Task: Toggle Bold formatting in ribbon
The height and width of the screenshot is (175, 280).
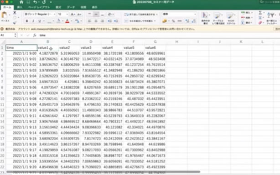Action: [x=27, y=21]
